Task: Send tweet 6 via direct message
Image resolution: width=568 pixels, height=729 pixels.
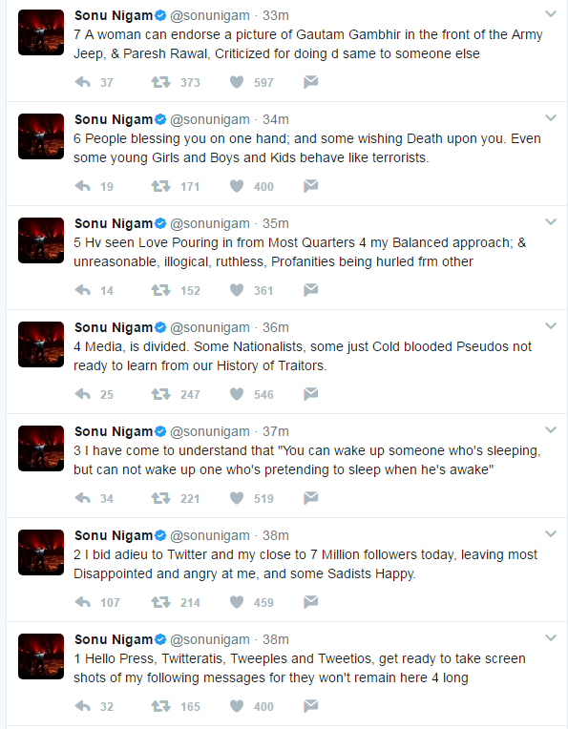Action: click(x=311, y=186)
